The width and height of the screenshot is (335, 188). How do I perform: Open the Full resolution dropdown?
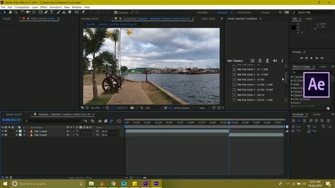coord(153,108)
